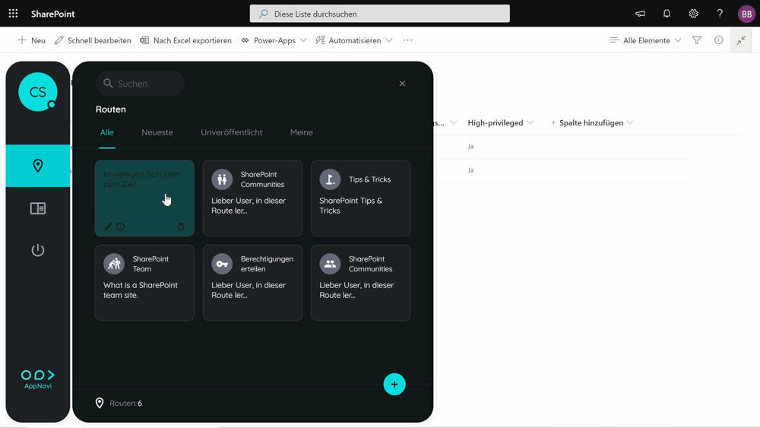760x428 pixels.
Task: Click the key icon of Berechtigungen erteilen
Action: [x=222, y=264]
